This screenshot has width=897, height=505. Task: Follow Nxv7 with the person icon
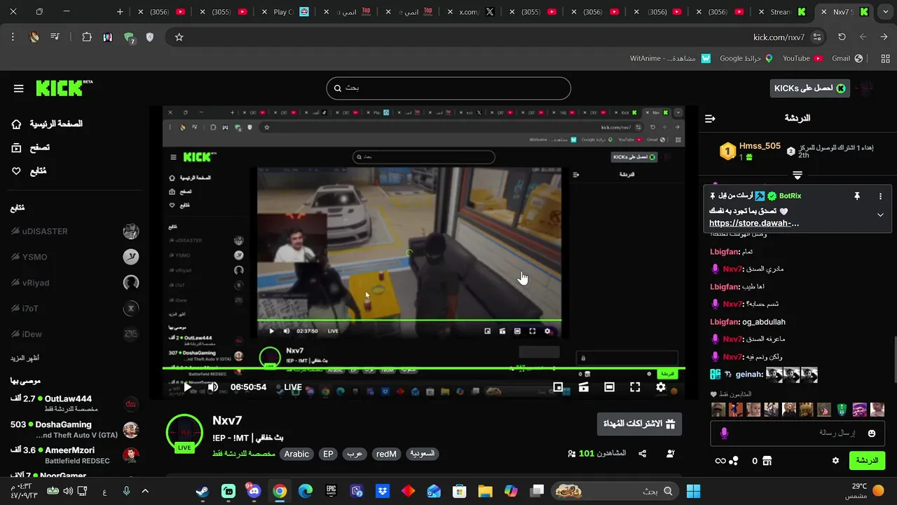click(x=671, y=454)
